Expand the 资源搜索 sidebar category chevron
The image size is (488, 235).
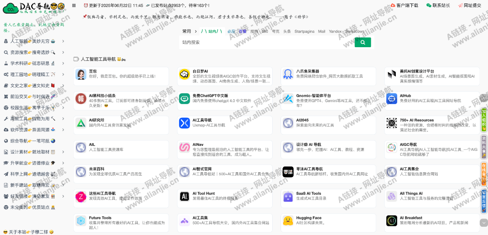tap(63, 52)
